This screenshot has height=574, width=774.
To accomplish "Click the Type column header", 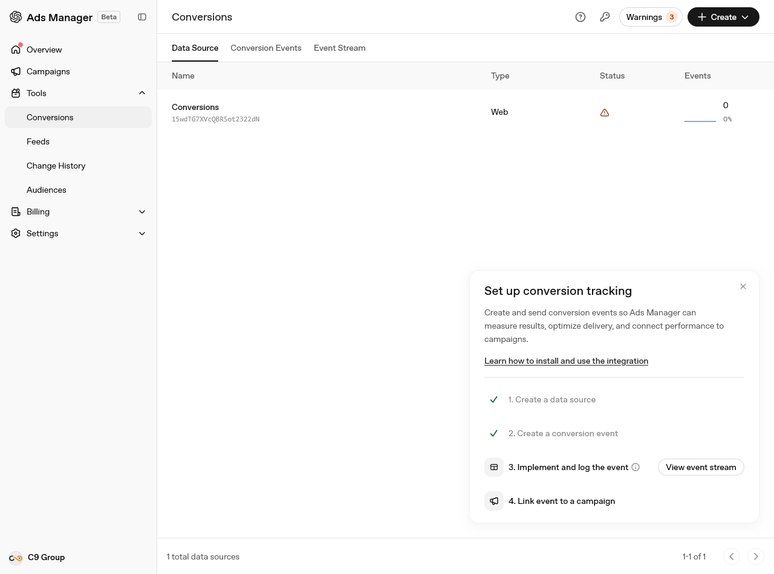I will tap(500, 76).
